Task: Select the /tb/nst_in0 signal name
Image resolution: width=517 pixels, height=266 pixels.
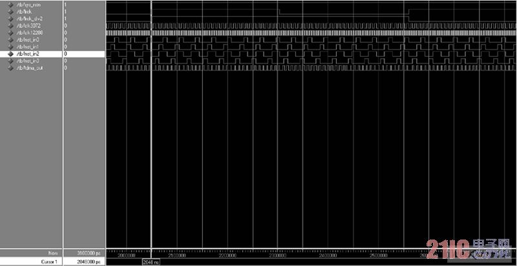Action: 28,40
